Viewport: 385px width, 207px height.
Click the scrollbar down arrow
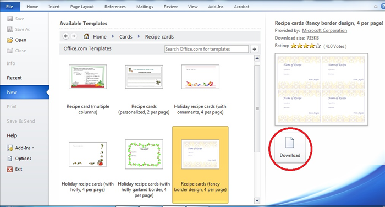click(x=257, y=200)
